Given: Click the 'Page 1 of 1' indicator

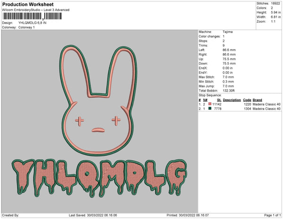Looking at the screenshot, I should 273,215.
